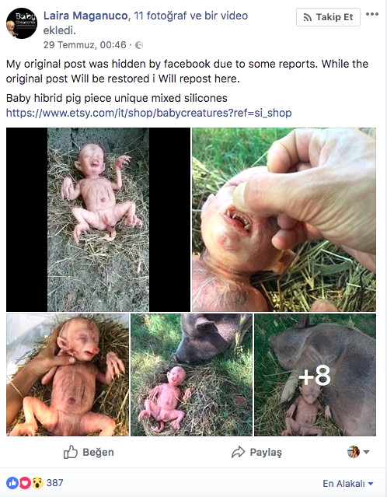Open the photo of figure held in straw
The height and width of the screenshot is (497, 387).
(68, 375)
